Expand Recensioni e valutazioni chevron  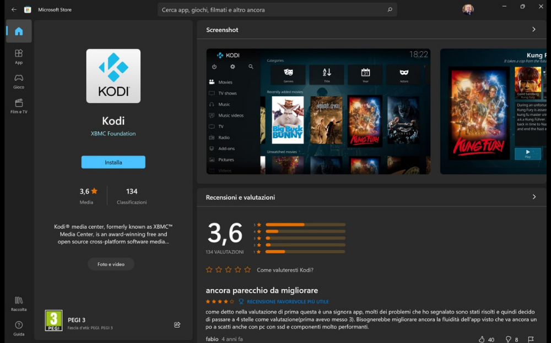click(x=534, y=197)
